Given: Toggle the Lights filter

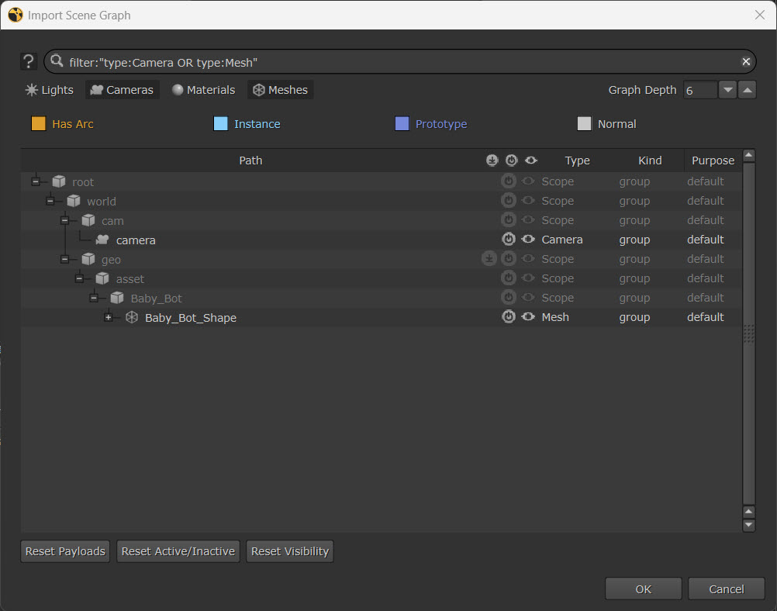Looking at the screenshot, I should pyautogui.click(x=49, y=90).
